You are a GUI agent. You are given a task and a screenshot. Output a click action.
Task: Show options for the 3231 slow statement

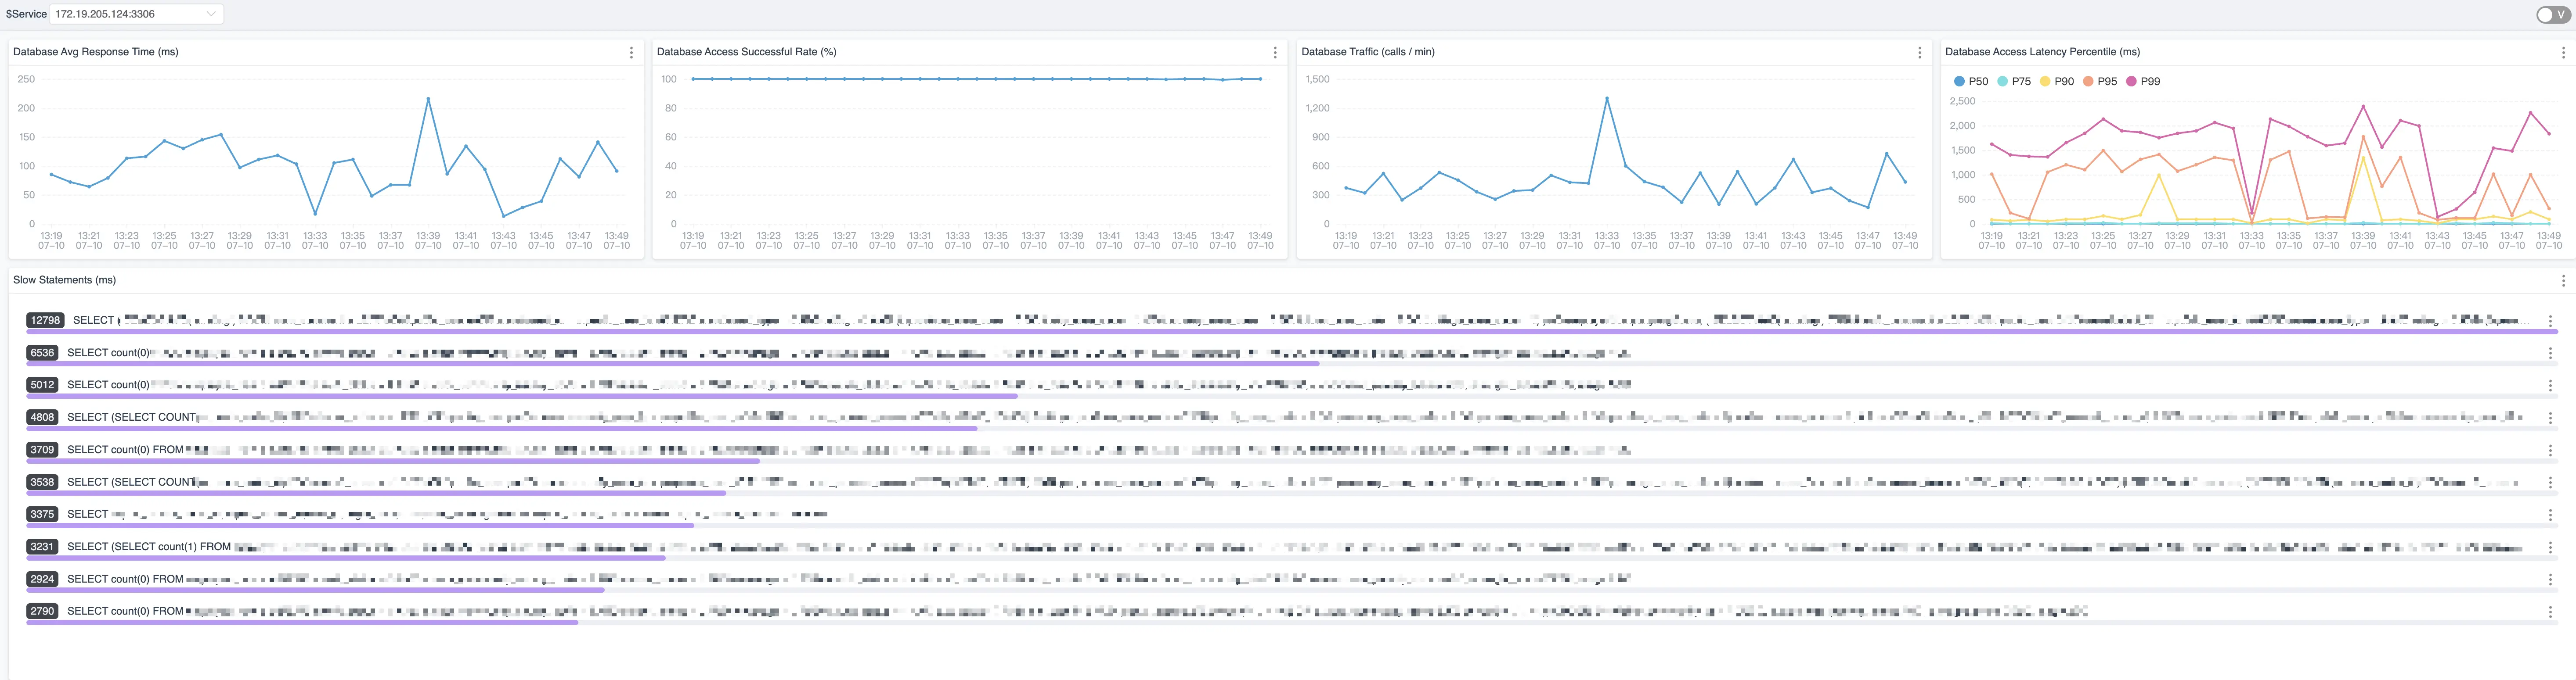[2550, 547]
